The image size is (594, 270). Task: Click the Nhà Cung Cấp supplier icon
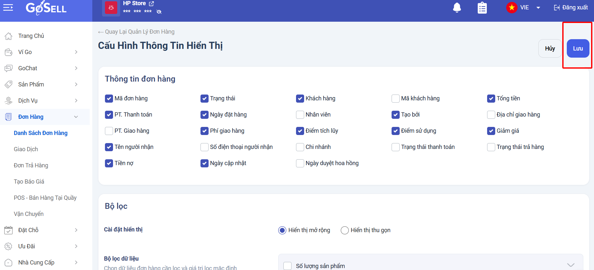click(8, 263)
